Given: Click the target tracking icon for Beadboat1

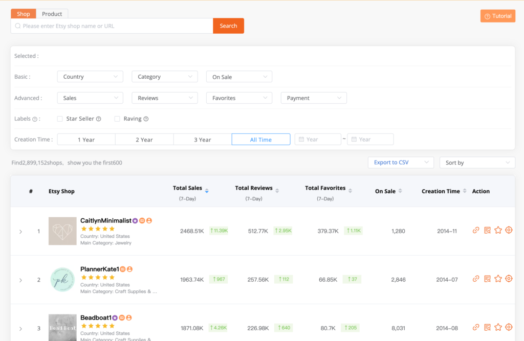Looking at the screenshot, I should coord(509,327).
